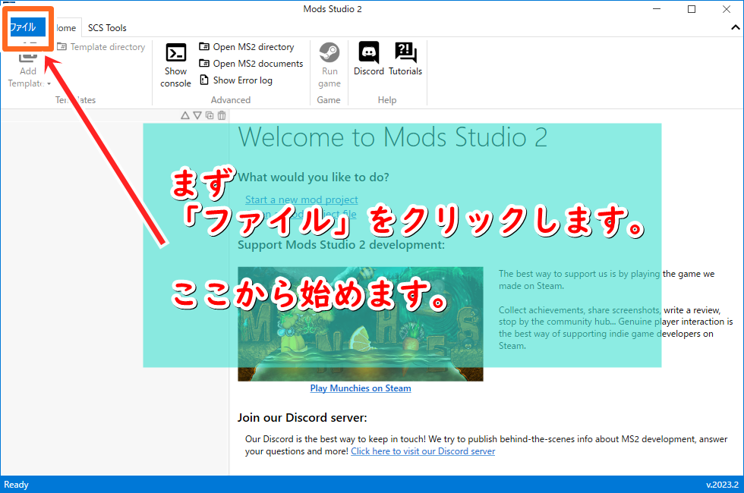Open Tutorials from the Help section

pyautogui.click(x=405, y=55)
